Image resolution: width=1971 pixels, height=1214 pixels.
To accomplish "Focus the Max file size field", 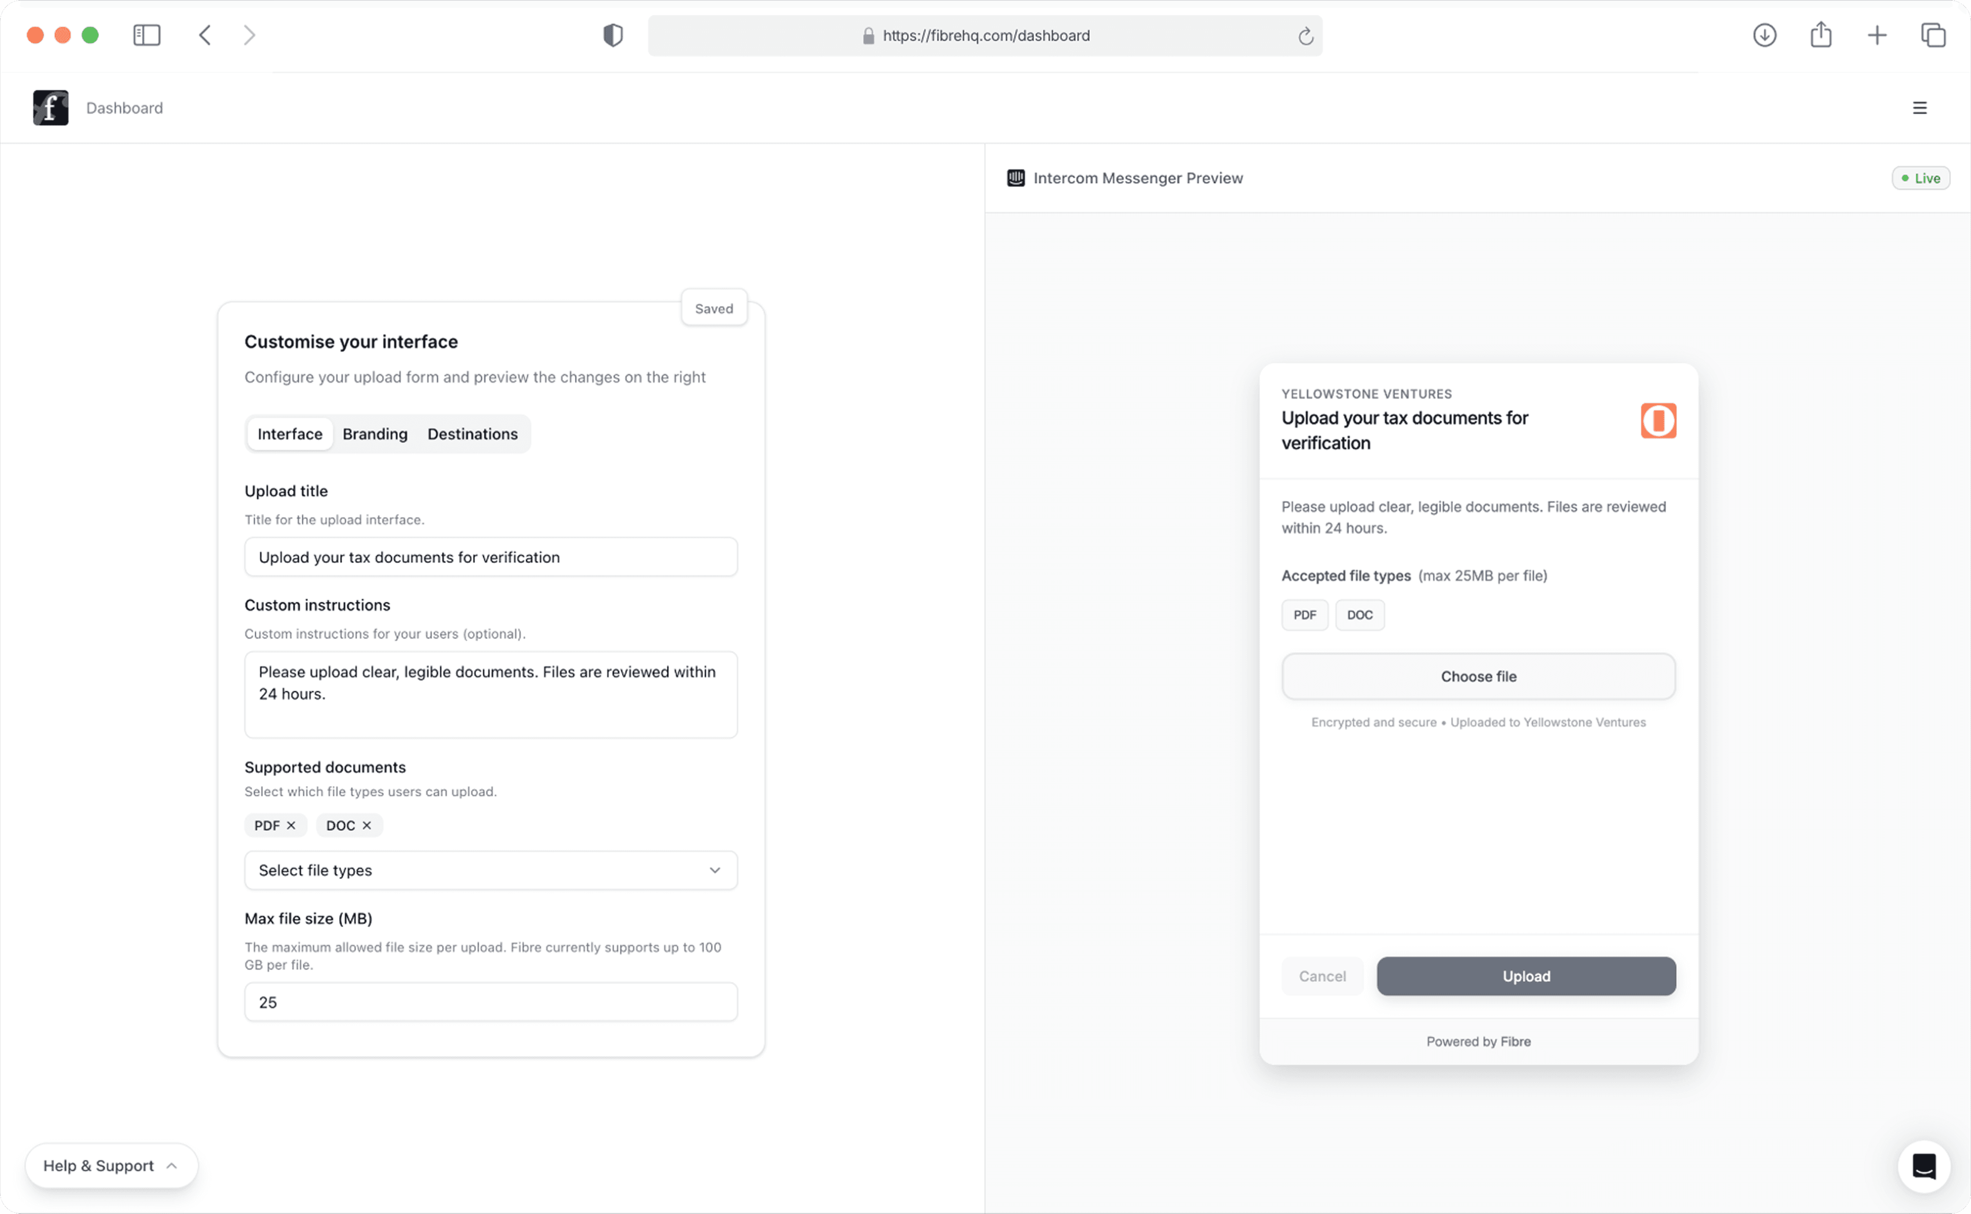I will click(491, 1002).
